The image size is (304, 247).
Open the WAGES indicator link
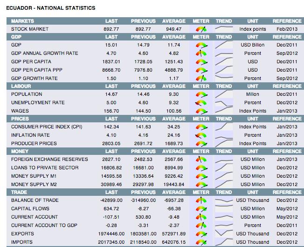tap(20, 111)
